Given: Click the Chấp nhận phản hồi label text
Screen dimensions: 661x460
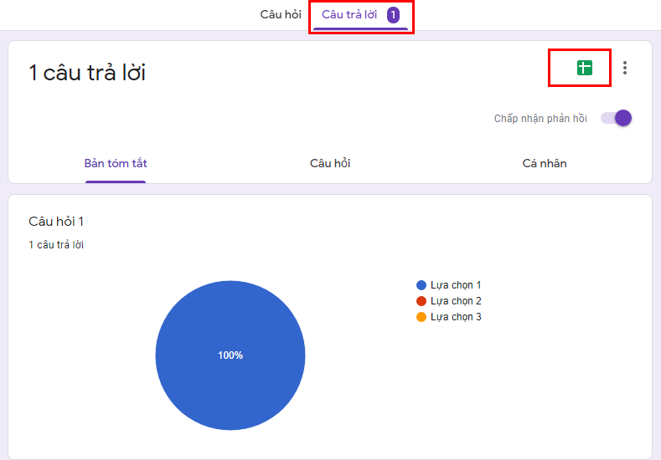Looking at the screenshot, I should 540,119.
